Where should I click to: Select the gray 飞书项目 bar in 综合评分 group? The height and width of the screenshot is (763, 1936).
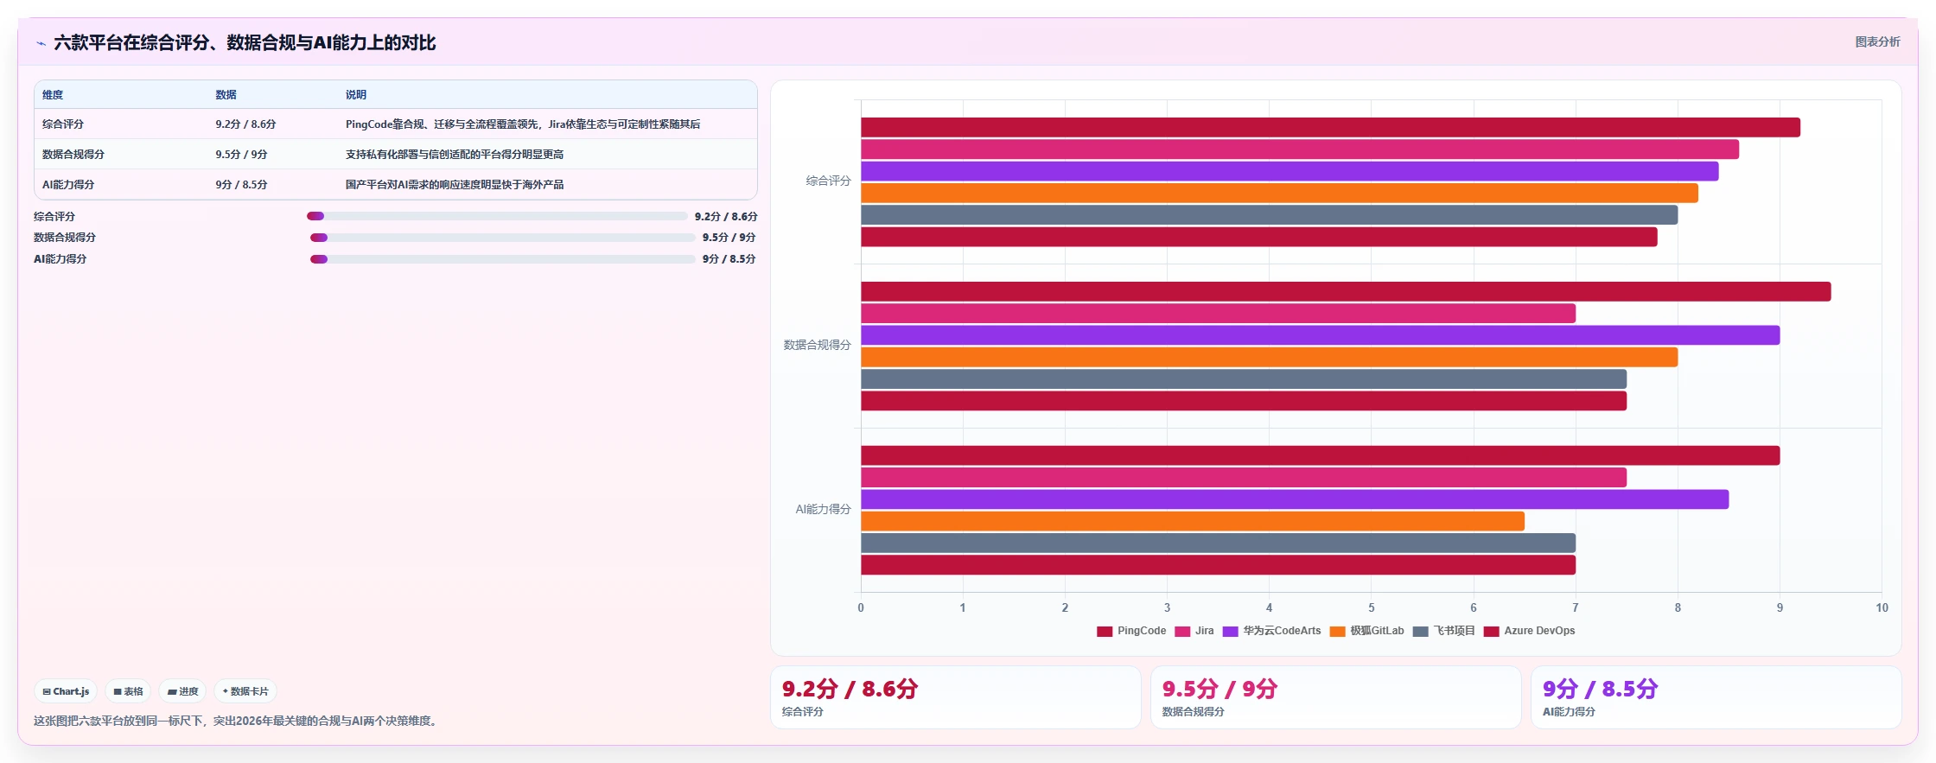(x=1269, y=214)
